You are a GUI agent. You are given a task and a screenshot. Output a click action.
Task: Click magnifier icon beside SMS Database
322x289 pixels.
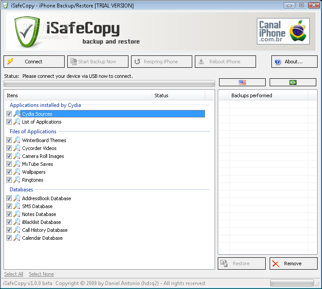[x=17, y=206]
